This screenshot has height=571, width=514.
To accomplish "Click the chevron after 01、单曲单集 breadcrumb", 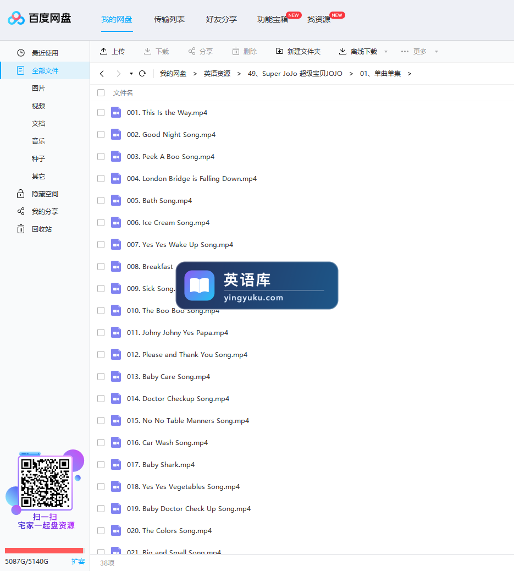I will (409, 74).
